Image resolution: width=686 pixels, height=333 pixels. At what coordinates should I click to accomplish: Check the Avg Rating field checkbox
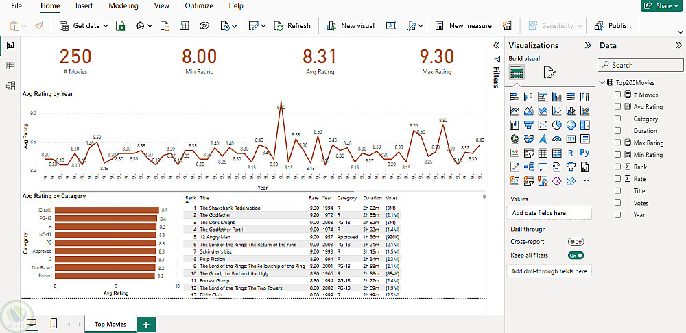coord(618,107)
